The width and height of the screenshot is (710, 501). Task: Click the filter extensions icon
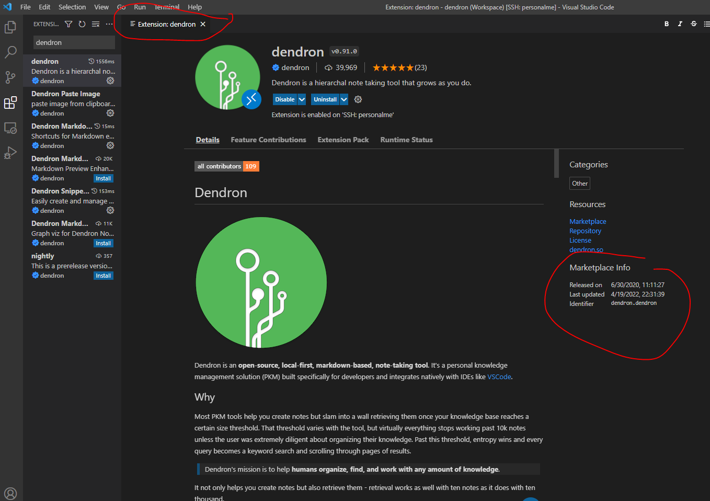pyautogui.click(x=68, y=24)
